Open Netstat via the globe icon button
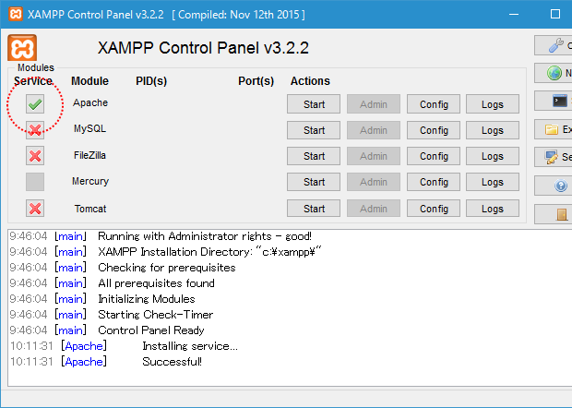The image size is (572, 408). coord(554,73)
